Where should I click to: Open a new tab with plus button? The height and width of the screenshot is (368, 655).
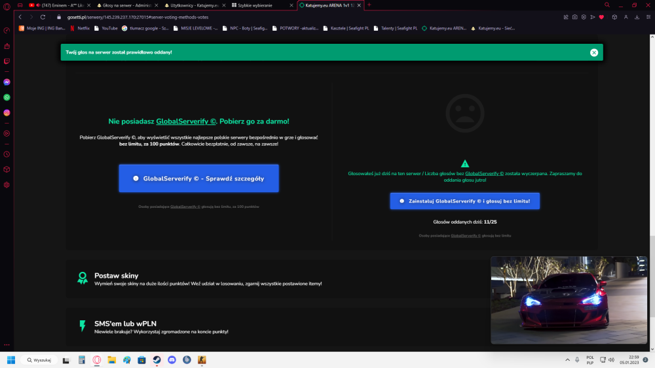coord(369,5)
